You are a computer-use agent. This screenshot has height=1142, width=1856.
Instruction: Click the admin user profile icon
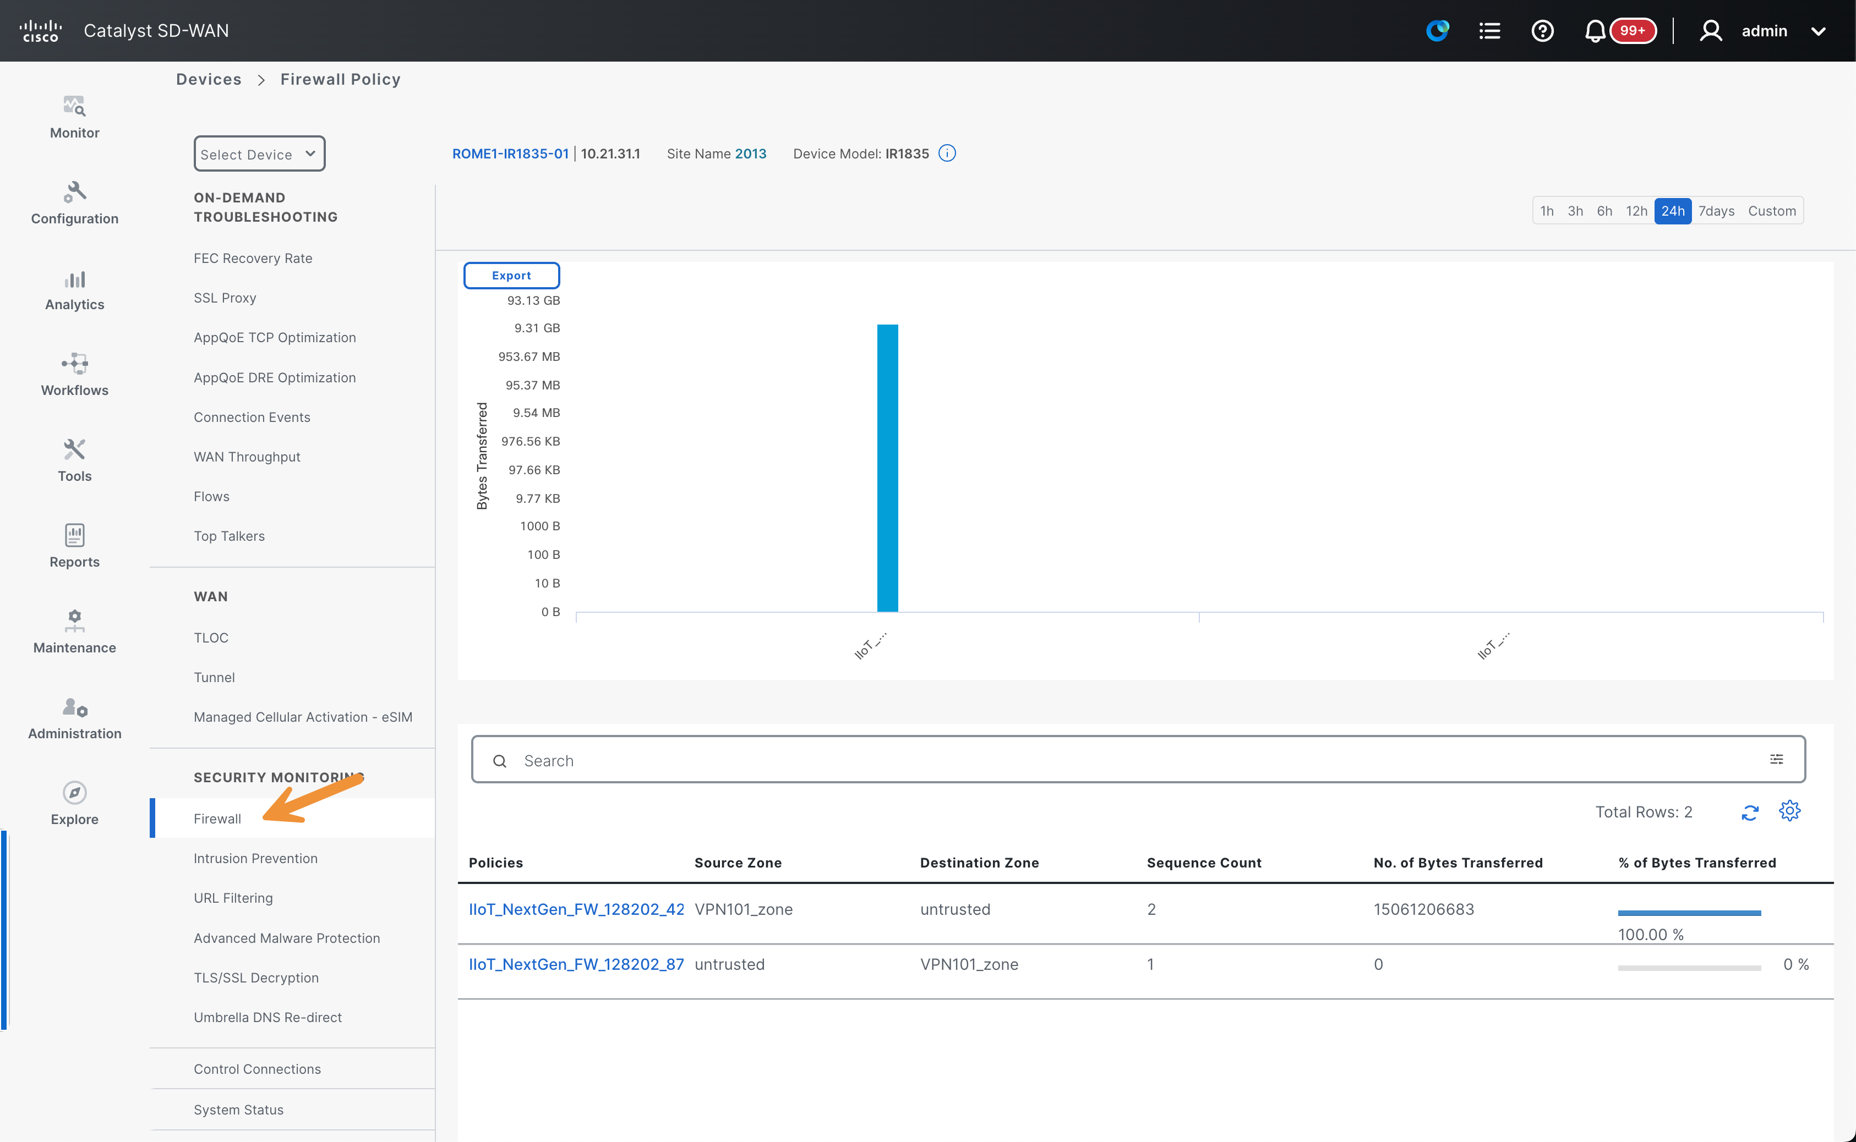click(1711, 31)
